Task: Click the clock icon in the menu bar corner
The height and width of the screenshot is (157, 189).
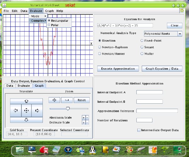Action: tap(182, 11)
